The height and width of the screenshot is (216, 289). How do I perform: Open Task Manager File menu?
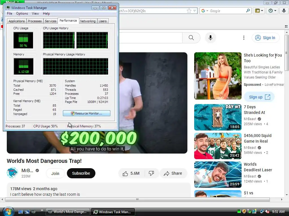point(10,13)
